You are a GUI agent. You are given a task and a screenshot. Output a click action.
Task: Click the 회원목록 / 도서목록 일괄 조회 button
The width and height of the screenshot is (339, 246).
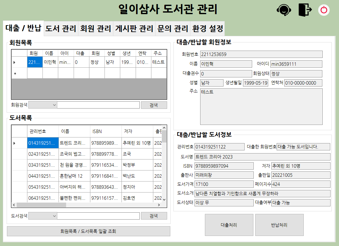tap(88, 231)
